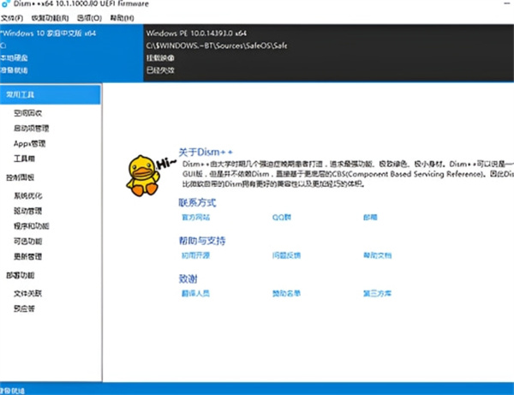
Task: Click the 本地硬盘 label in the Windows 10 tile
Action: pos(14,58)
